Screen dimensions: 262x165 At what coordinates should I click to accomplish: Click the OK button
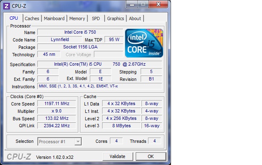151,156
